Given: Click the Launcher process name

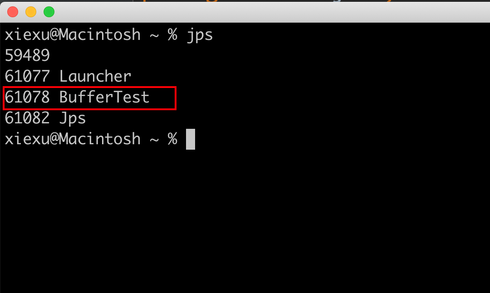Looking at the screenshot, I should click(x=95, y=76).
